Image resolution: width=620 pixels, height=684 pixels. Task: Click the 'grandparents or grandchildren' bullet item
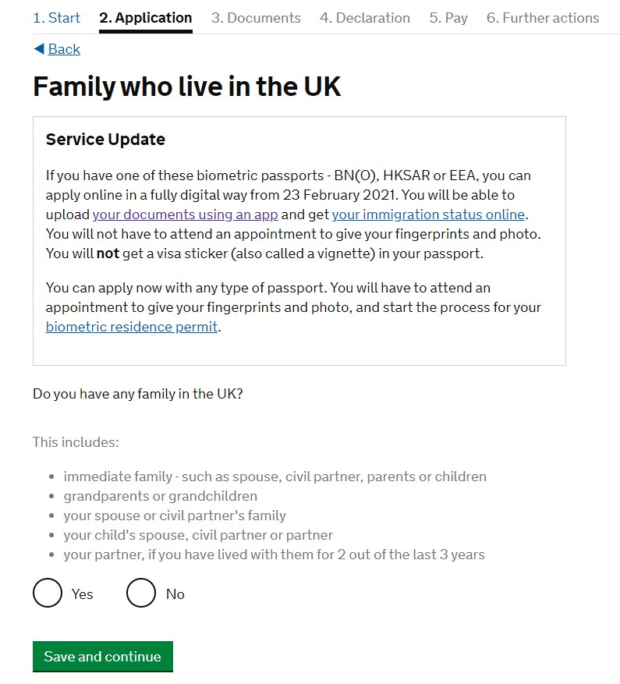coord(160,496)
